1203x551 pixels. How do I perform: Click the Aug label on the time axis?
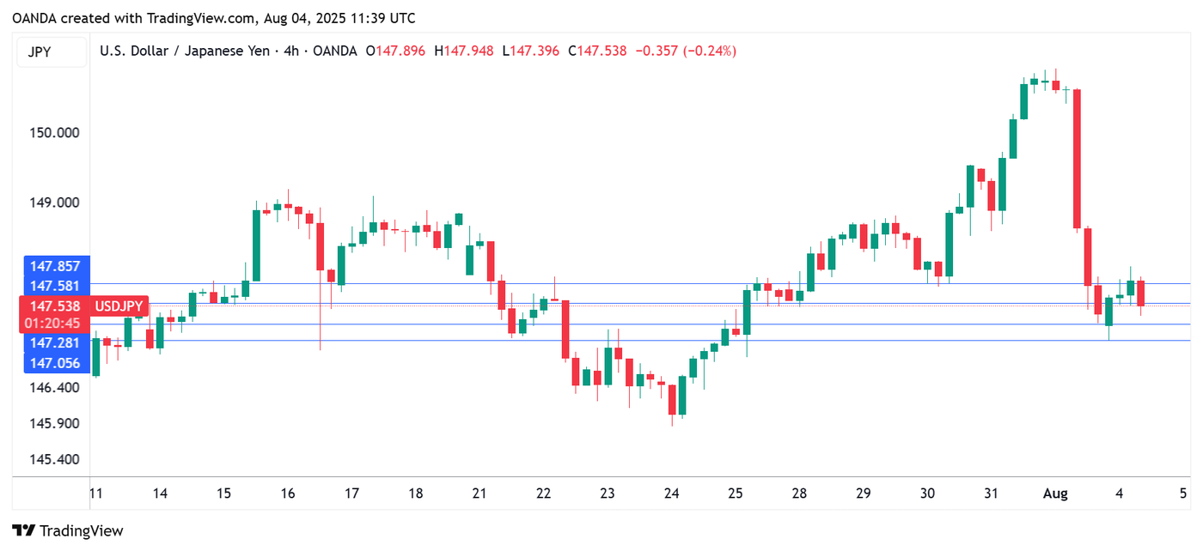(x=1055, y=493)
